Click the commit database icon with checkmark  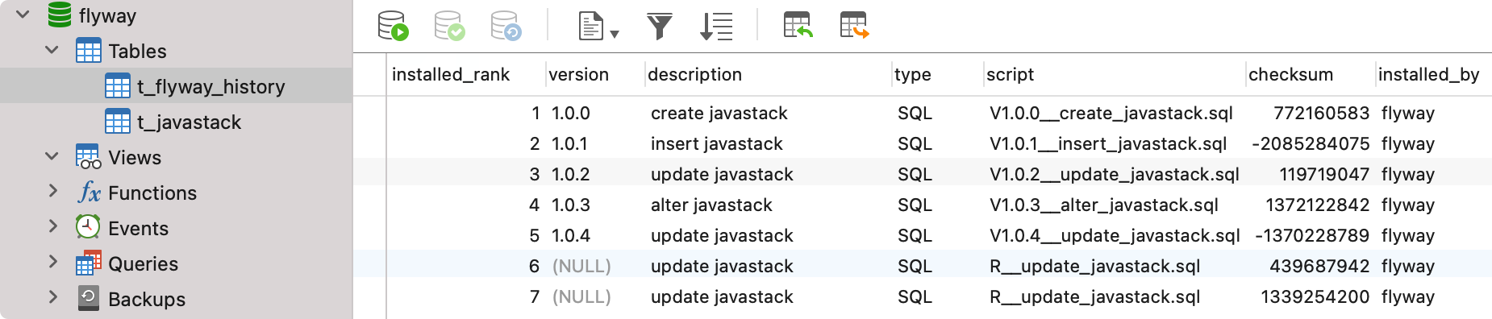tap(450, 26)
